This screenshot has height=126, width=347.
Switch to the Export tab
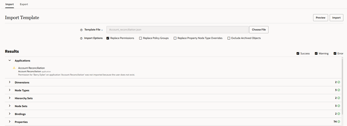point(24,4)
